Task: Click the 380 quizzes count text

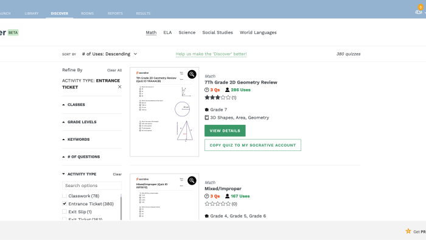Action: tap(348, 54)
